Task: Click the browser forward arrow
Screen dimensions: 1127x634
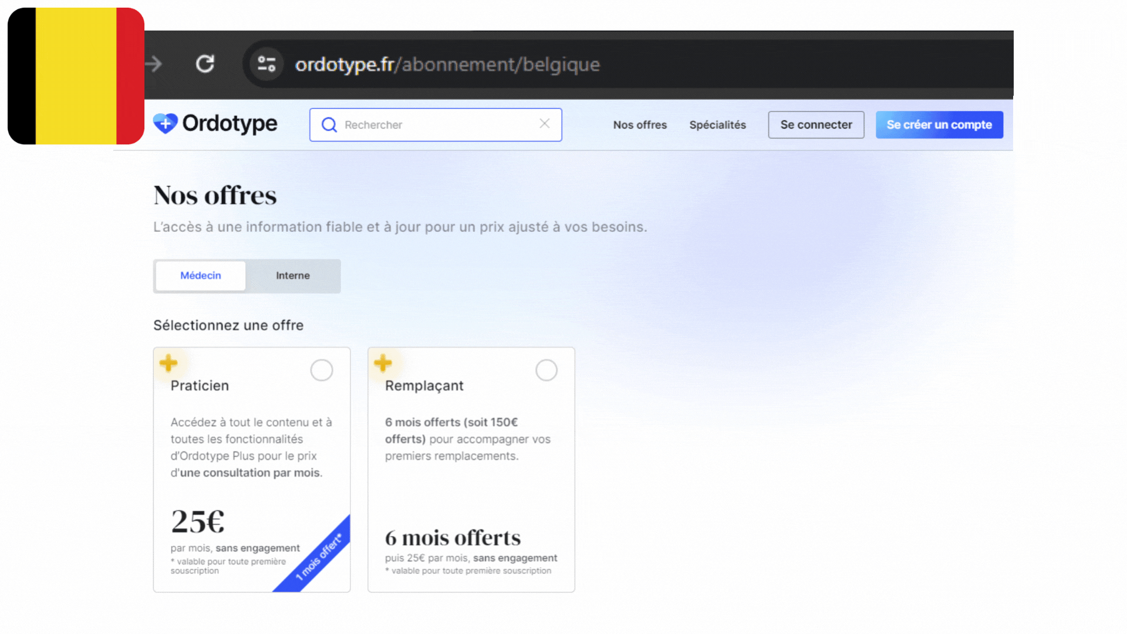Action: (154, 64)
